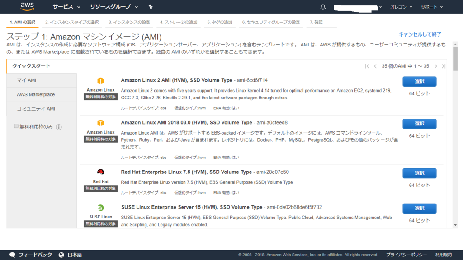This screenshot has width=463, height=260.
Task: Click Amazon Linux AMI 2018.03.0 box icon
Action: 101,123
